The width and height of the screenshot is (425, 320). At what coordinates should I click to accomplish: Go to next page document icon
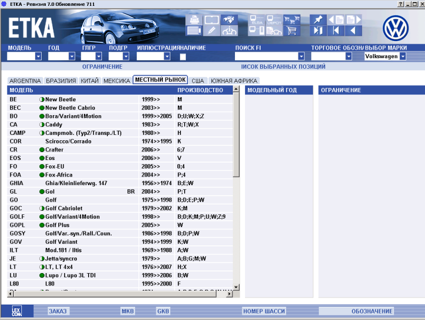click(353, 20)
